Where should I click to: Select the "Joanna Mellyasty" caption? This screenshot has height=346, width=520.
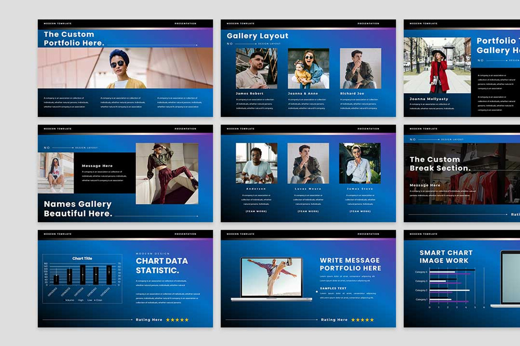pyautogui.click(x=429, y=99)
